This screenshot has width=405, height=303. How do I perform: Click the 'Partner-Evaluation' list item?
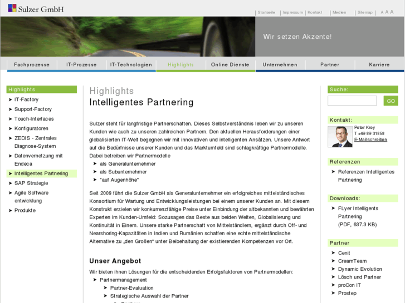(131, 288)
